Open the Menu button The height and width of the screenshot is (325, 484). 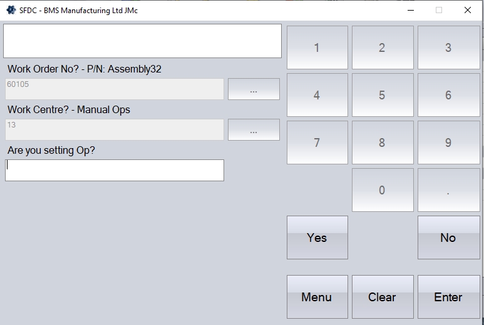coord(317,297)
